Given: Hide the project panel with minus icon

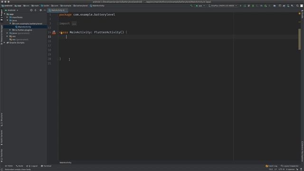Looking at the screenshot, I should coord(45,10).
